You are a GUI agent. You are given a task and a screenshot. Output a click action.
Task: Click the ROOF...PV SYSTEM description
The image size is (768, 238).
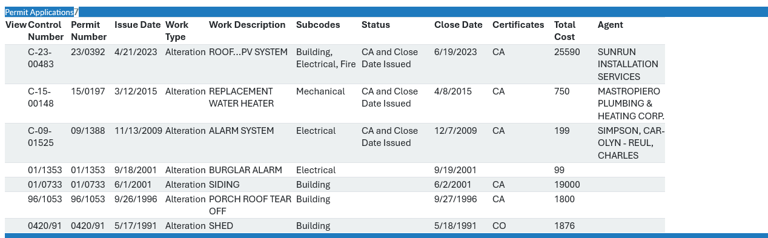click(248, 52)
